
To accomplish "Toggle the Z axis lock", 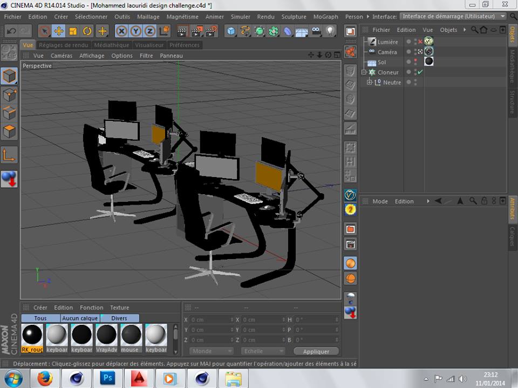I will click(150, 31).
